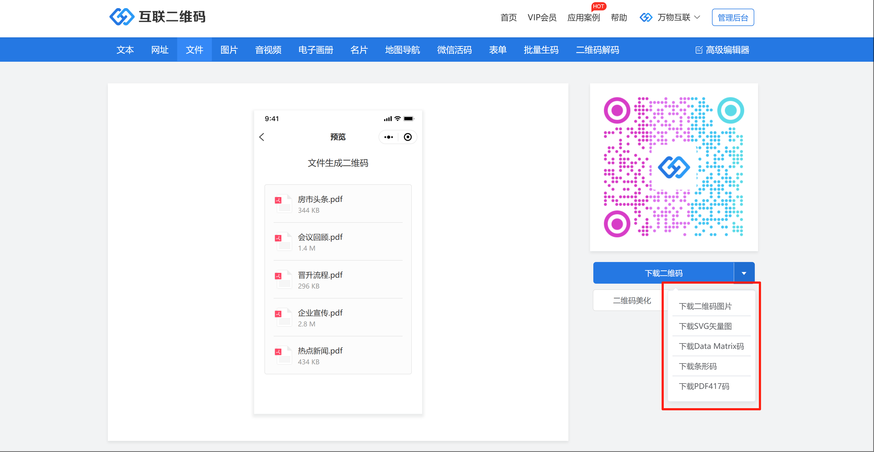Choose 下载二维码图片 from the dropdown
Viewport: 874px width, 452px height.
705,306
